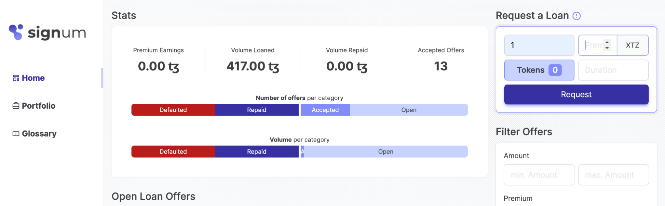This screenshot has width=665, height=206.
Task: Click the Duration input field
Action: tap(613, 70)
